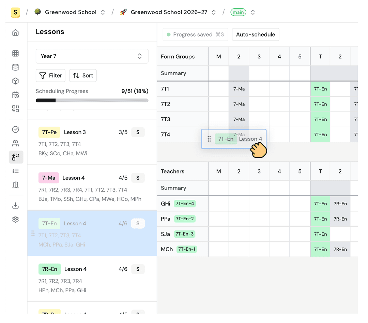Expand the main branch selector
368x323 pixels.
click(252, 12)
